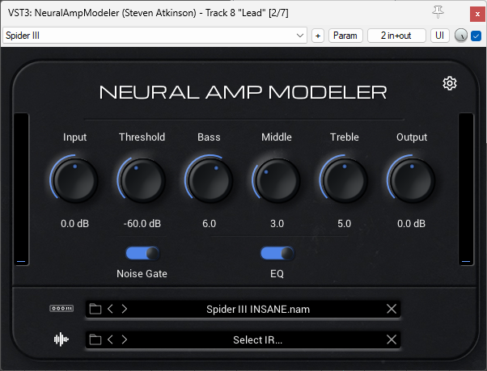Click the Middle knob
The width and height of the screenshot is (487, 371).
pos(277,180)
